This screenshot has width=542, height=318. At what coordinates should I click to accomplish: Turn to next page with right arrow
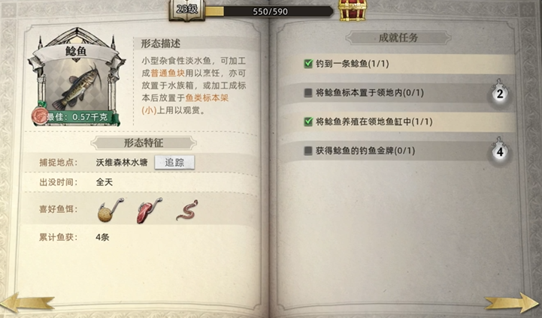pyautogui.click(x=512, y=303)
